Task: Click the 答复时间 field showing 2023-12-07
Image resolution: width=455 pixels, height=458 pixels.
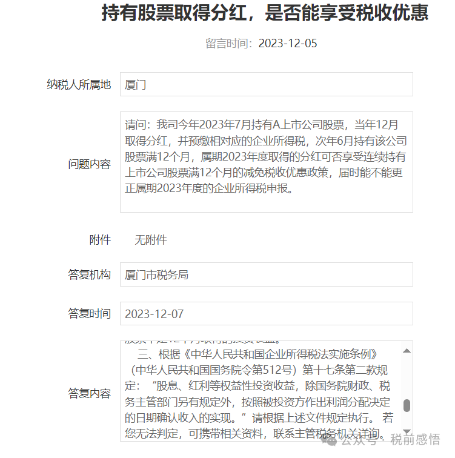Action: [267, 314]
